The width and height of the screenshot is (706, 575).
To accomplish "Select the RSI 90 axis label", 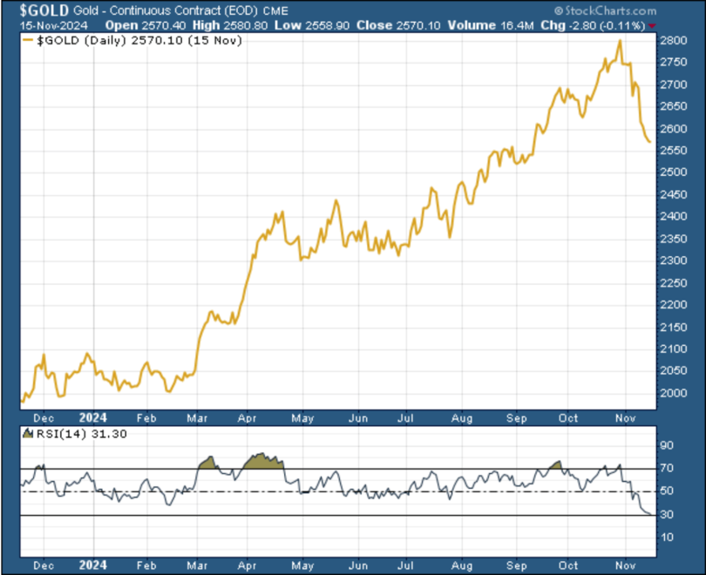I will click(667, 445).
